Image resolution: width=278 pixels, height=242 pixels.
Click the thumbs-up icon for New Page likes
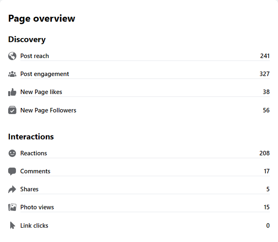pos(12,92)
